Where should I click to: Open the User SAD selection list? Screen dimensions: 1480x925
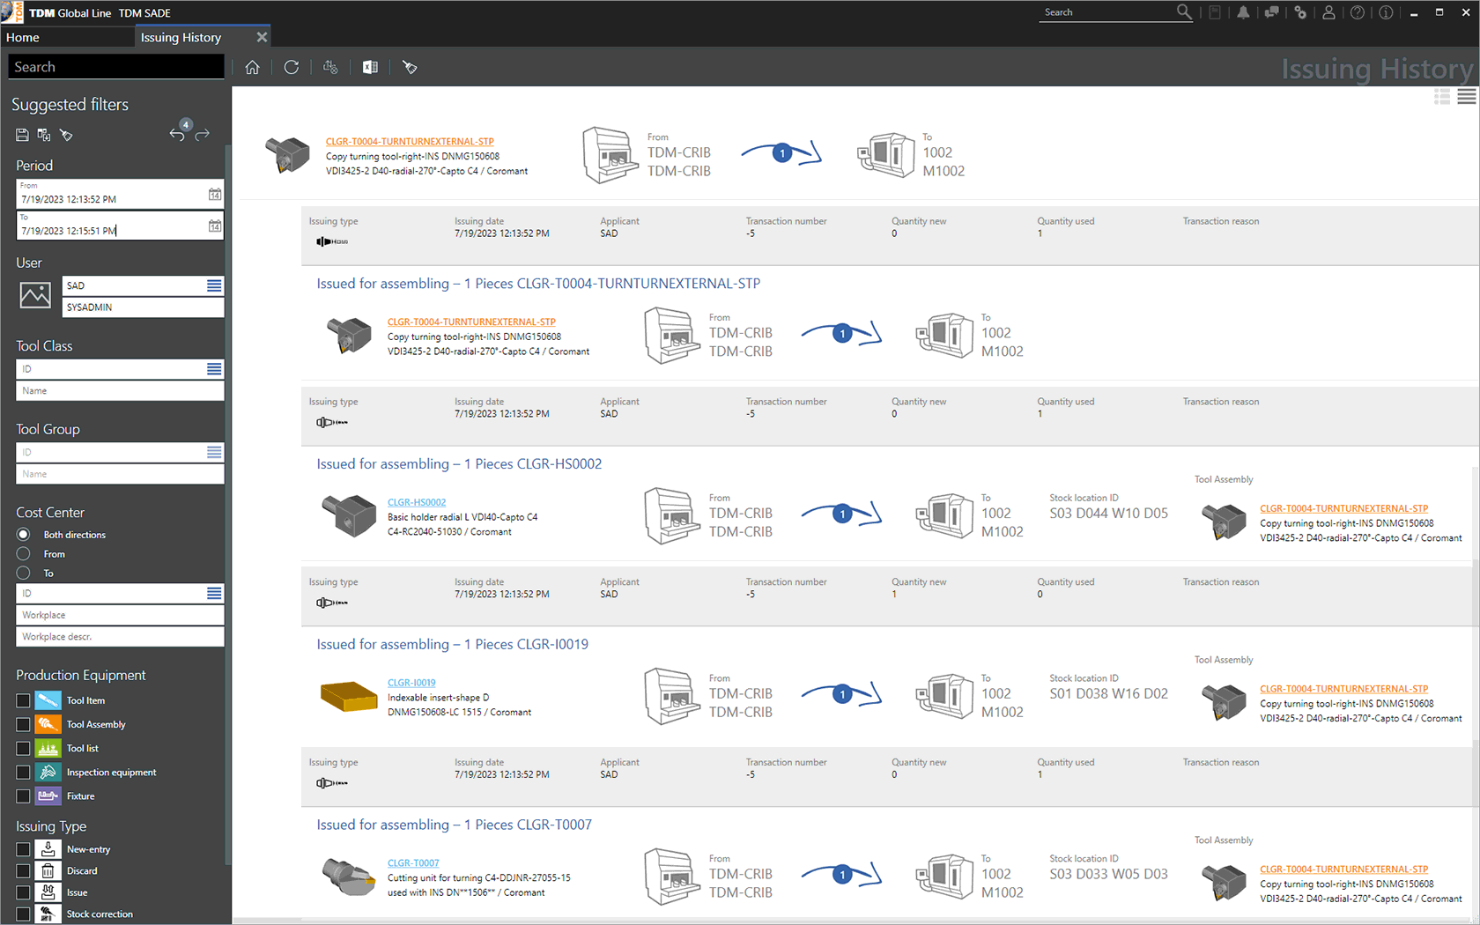(214, 285)
